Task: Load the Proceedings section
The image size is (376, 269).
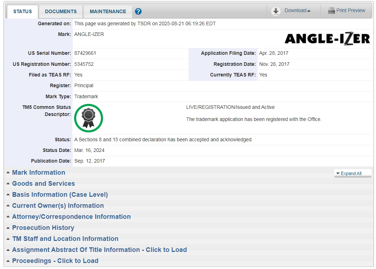Action: tap(55, 261)
